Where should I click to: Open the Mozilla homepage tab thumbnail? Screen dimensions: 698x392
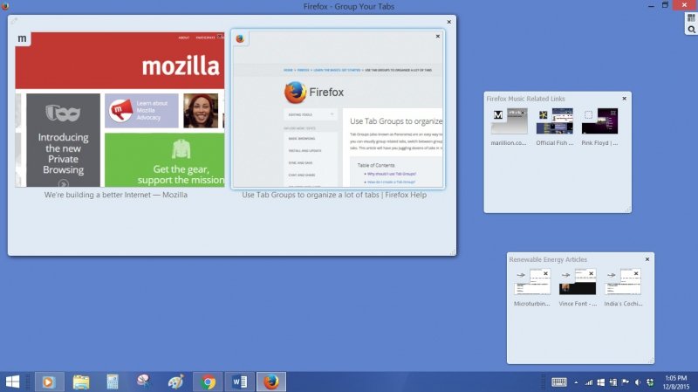click(x=120, y=110)
